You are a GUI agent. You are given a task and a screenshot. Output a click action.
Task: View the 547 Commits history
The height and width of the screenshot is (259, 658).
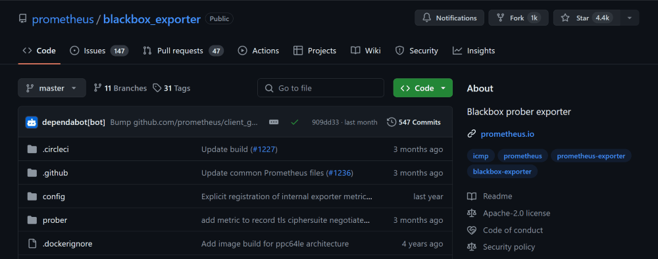[414, 122]
